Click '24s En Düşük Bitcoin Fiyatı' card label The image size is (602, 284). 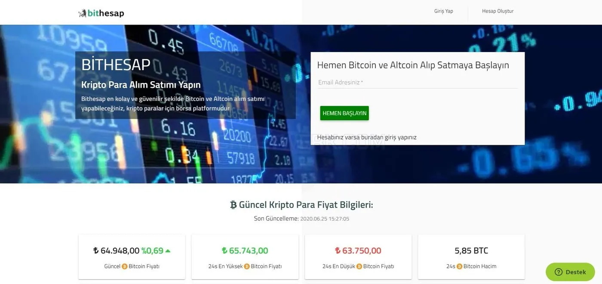358,266
